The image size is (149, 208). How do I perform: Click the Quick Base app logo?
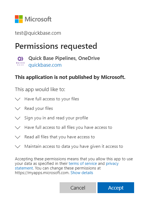point(20,61)
